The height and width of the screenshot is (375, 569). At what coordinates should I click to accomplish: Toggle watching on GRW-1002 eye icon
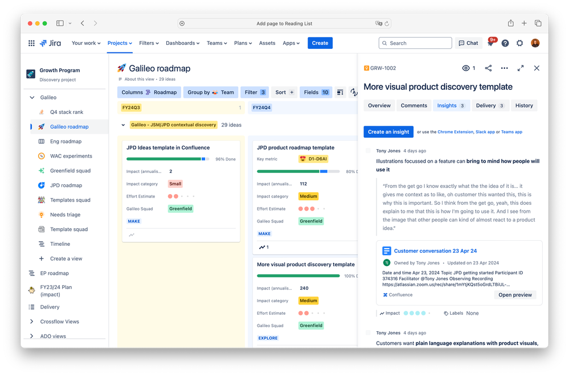pyautogui.click(x=466, y=68)
